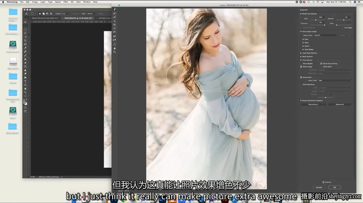The image size is (363, 203).
Task: Confirm Liquify with the OK button
Action: pyautogui.click(x=335, y=187)
